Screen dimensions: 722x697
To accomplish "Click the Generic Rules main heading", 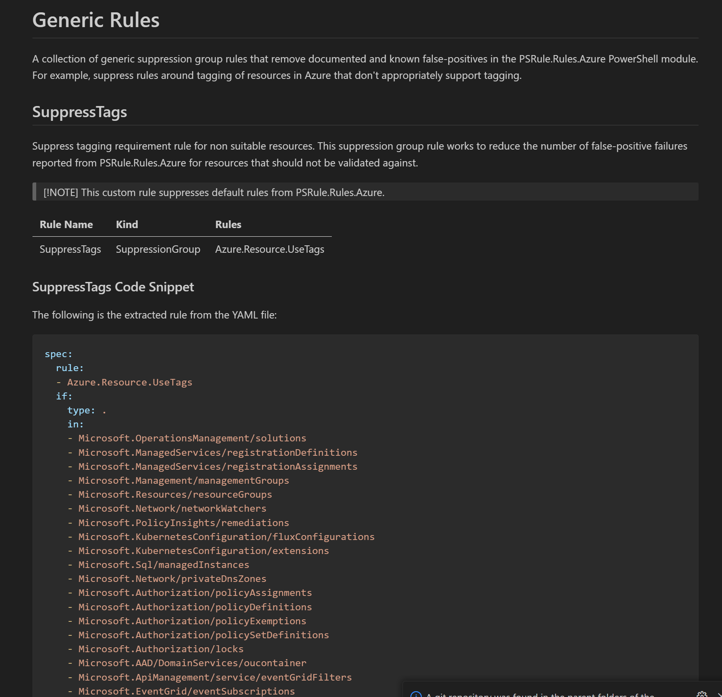I will tap(96, 20).
